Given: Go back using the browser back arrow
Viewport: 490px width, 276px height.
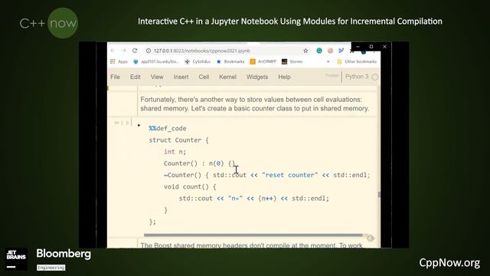Looking at the screenshot, I should [113, 51].
